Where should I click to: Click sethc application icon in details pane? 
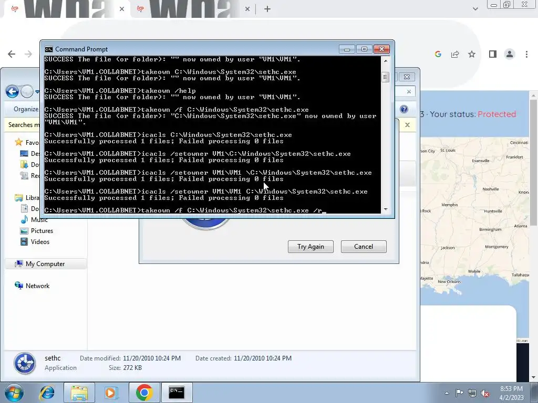(25, 363)
